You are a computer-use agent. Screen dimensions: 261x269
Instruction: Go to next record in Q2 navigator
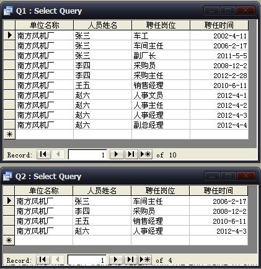[116, 260]
